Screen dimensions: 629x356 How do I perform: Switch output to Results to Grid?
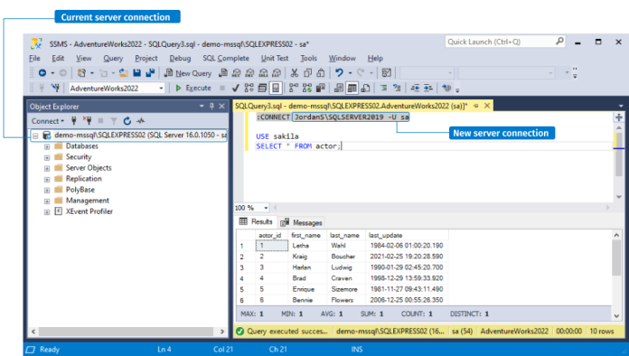point(352,88)
